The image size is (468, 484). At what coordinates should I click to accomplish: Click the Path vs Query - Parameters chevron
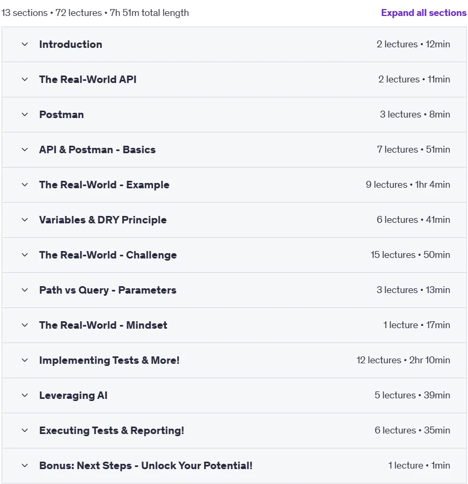(x=24, y=290)
